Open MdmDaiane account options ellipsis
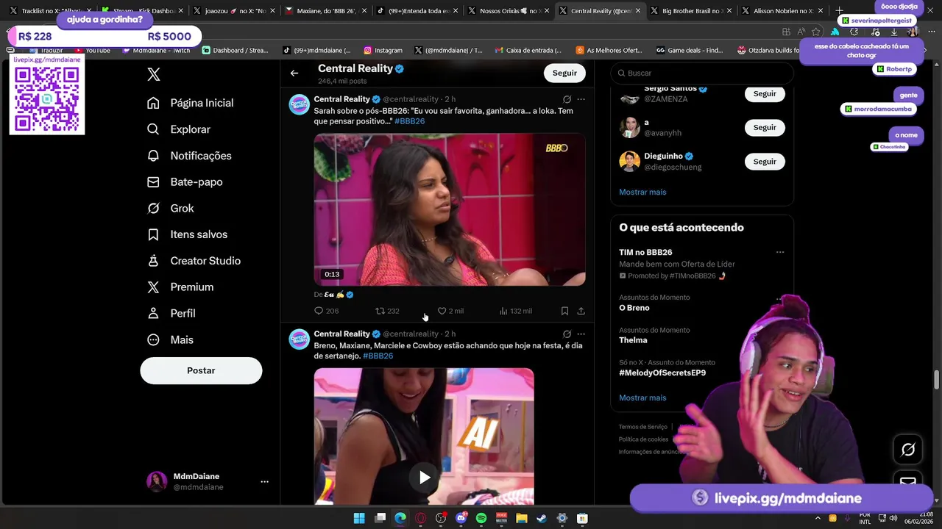942x529 pixels. pos(264,482)
